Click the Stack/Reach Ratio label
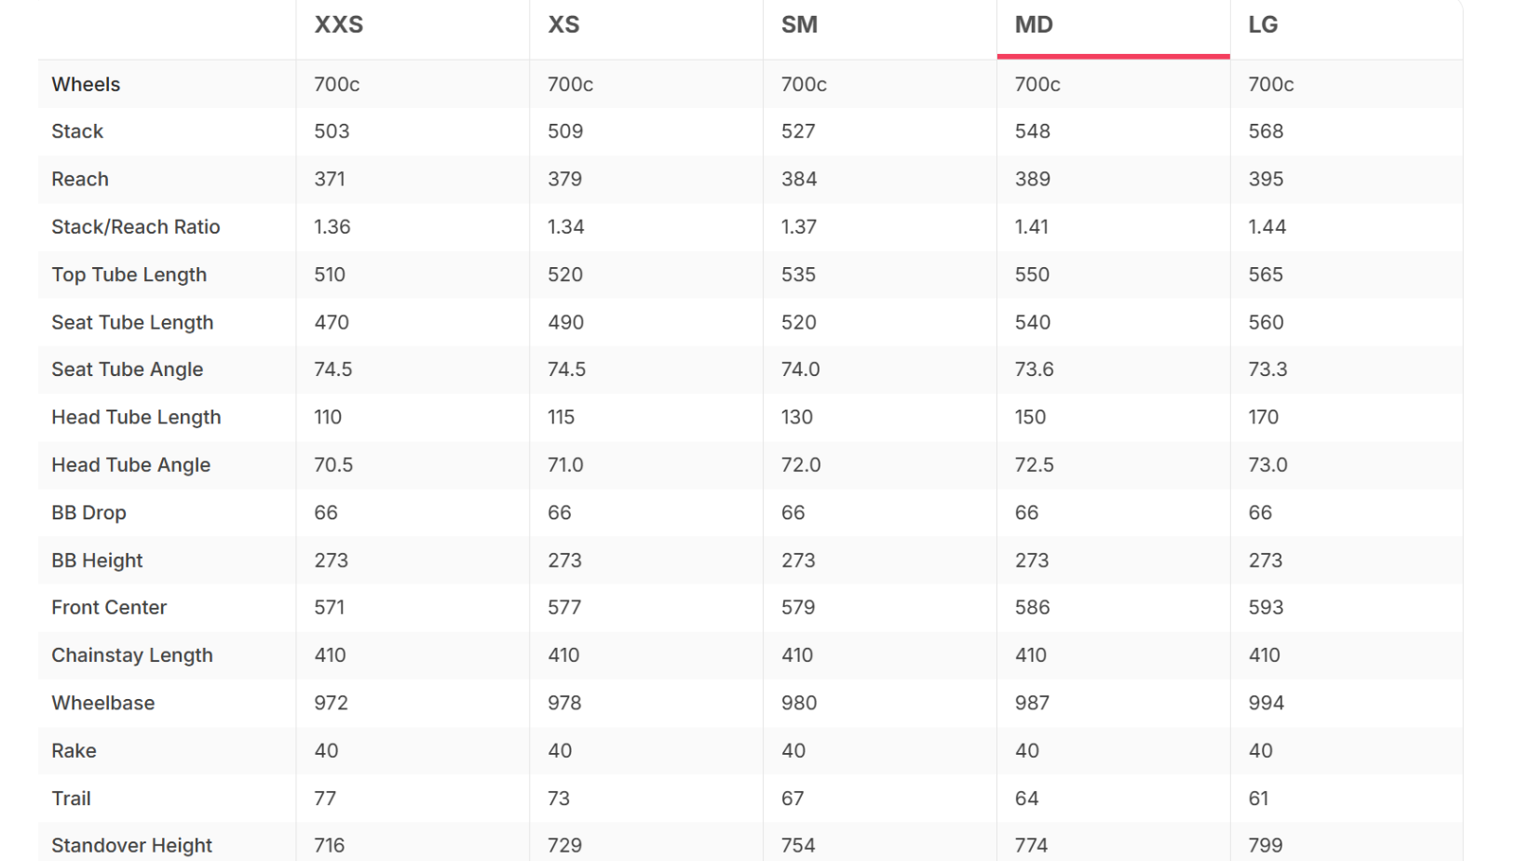The image size is (1531, 861). 136,227
